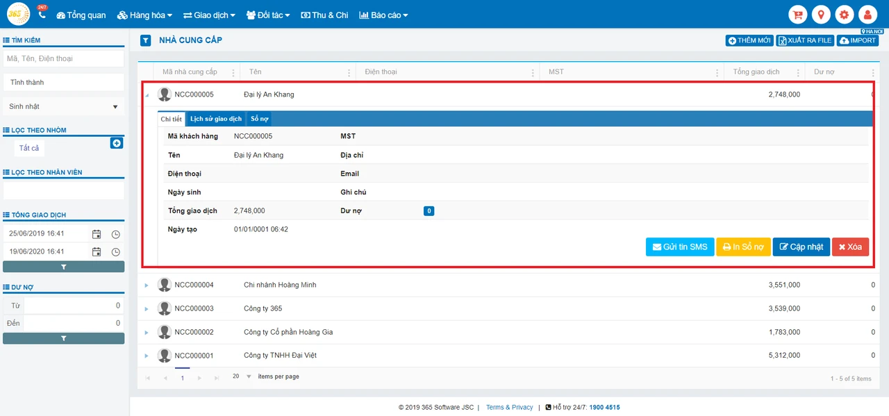Click the Dư nợ Từ input field
This screenshot has height=416, width=889.
[x=74, y=306]
